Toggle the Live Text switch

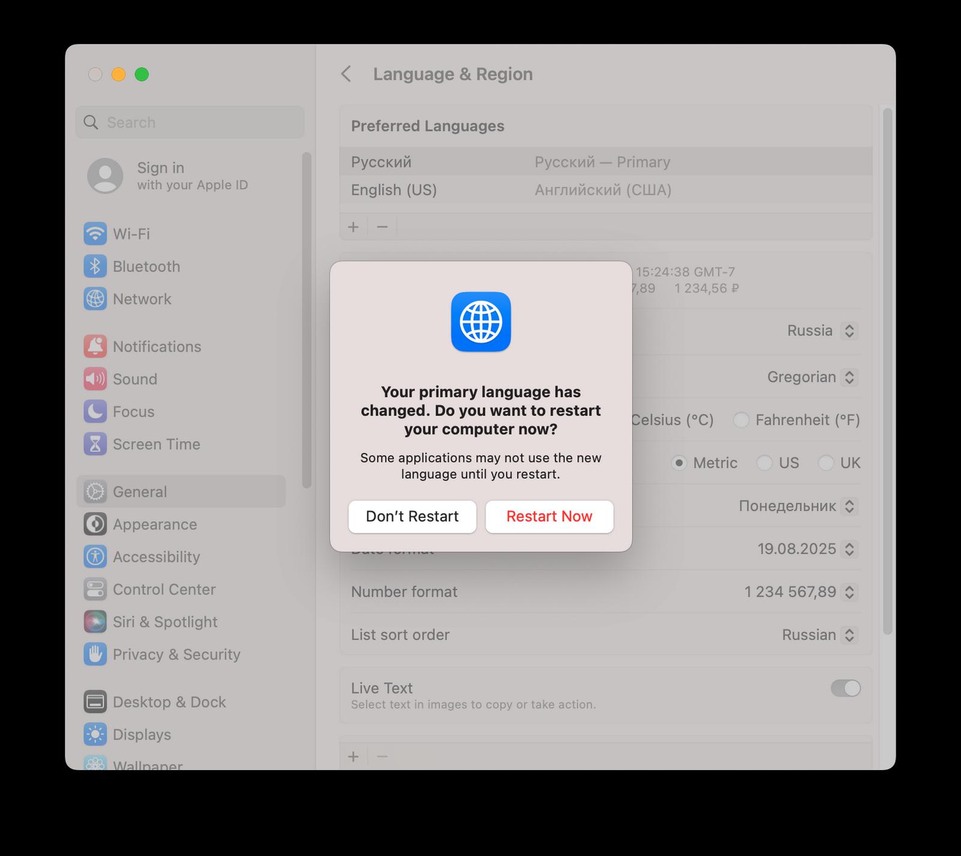845,688
